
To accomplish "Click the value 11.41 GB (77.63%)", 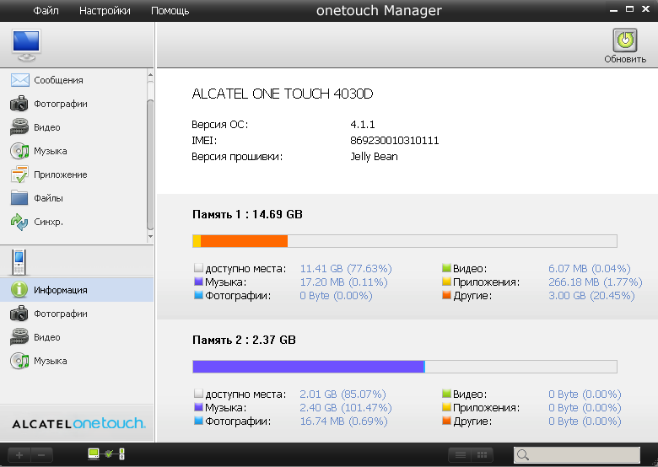I will 346,268.
